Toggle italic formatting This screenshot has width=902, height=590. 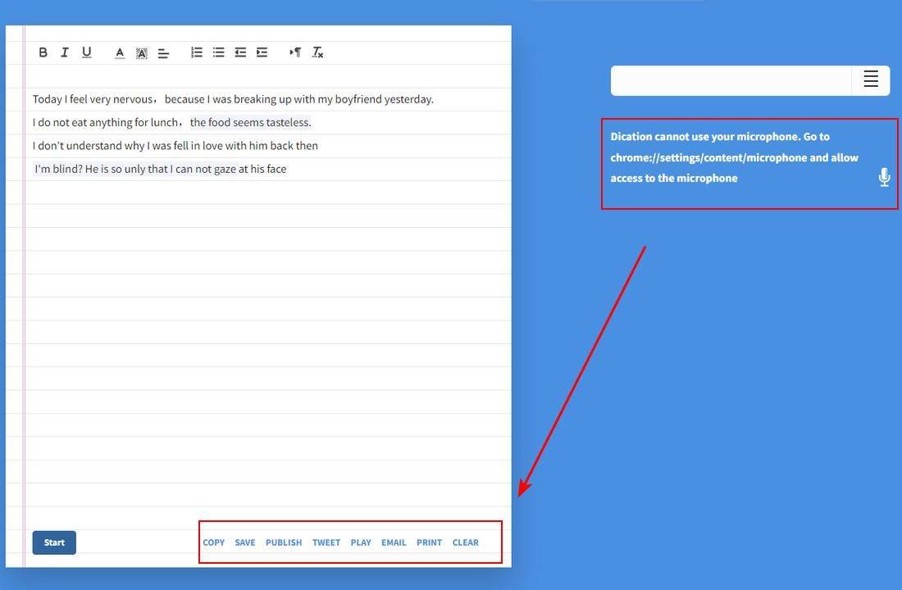[x=65, y=52]
